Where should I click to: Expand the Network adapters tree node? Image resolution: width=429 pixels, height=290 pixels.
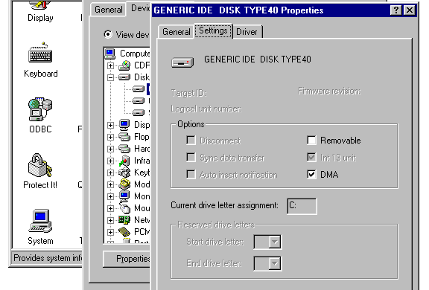[110, 220]
